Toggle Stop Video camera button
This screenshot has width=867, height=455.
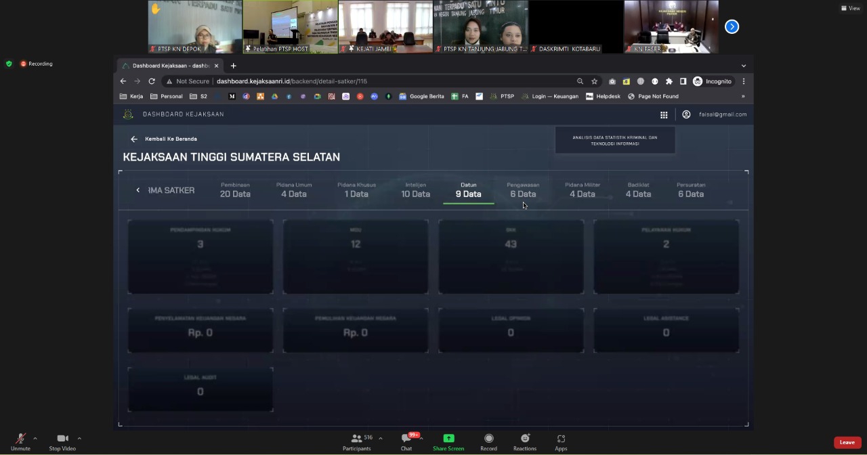tap(62, 439)
